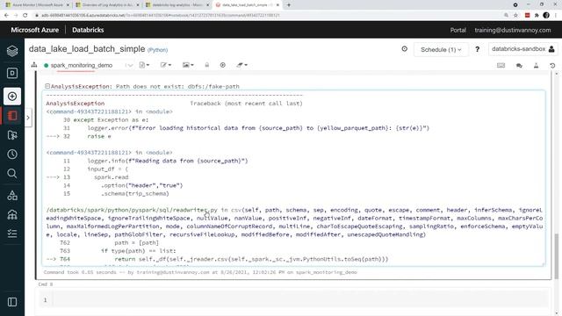The height and width of the screenshot is (316, 562).
Task: Click the browser forward arrow
Action: point(16,16)
